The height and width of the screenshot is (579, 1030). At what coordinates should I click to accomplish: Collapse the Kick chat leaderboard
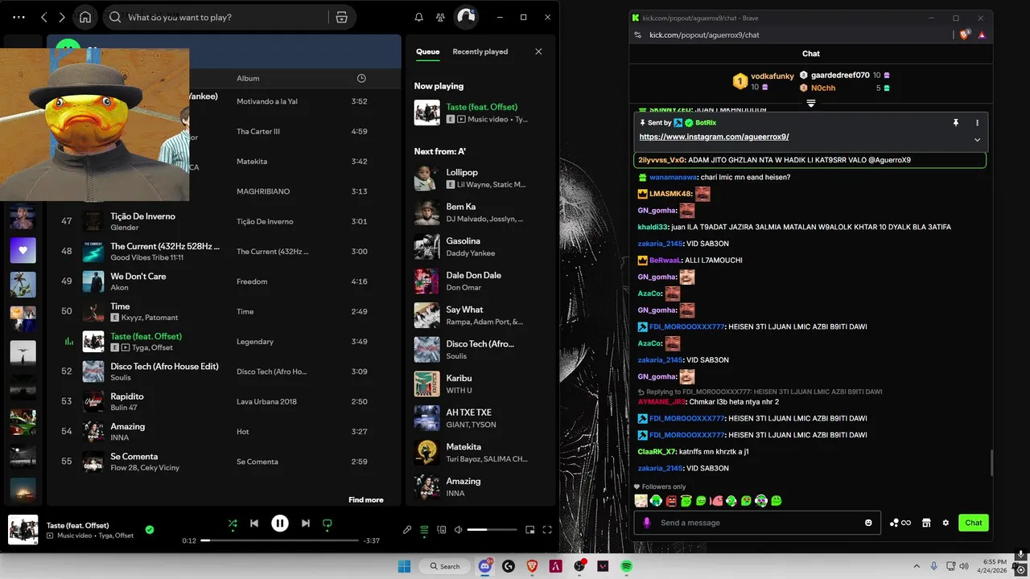point(811,104)
